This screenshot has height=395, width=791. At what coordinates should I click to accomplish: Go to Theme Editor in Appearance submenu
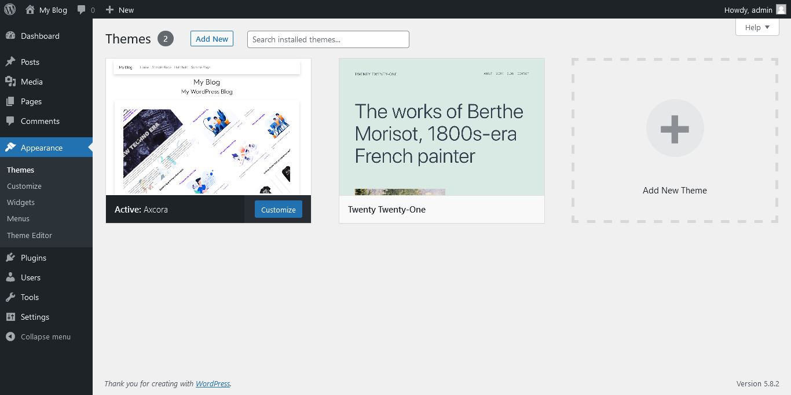pyautogui.click(x=30, y=235)
